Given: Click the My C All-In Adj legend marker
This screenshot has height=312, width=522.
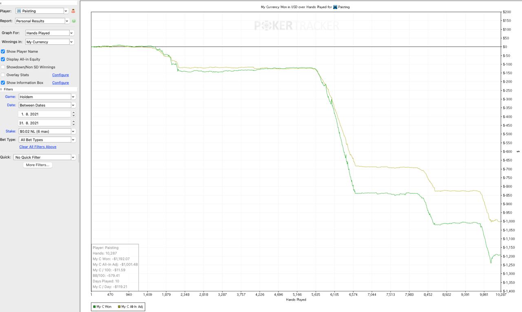Looking at the screenshot, I should [119, 306].
